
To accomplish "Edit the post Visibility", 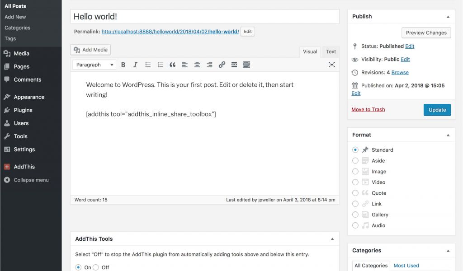I will (405, 59).
